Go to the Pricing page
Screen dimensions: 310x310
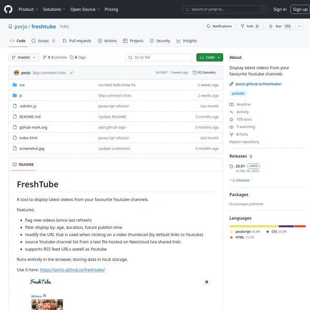[111, 9]
